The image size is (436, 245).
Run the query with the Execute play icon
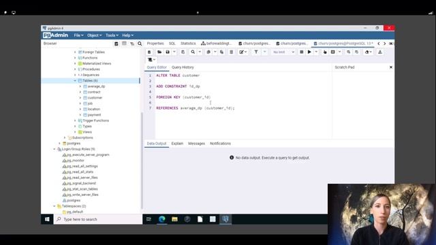coord(309,52)
